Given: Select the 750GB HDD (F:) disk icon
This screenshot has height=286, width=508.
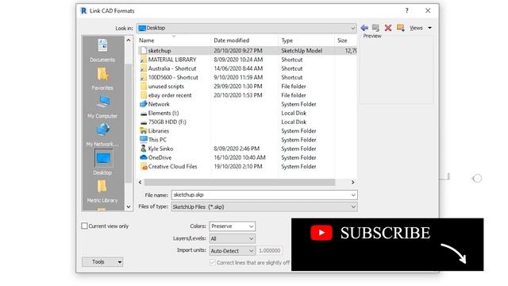Looking at the screenshot, I should click(x=144, y=122).
